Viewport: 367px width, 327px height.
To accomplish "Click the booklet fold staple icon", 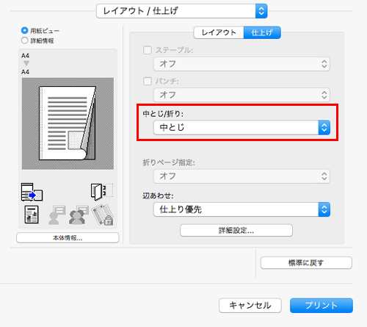I will click(101, 192).
